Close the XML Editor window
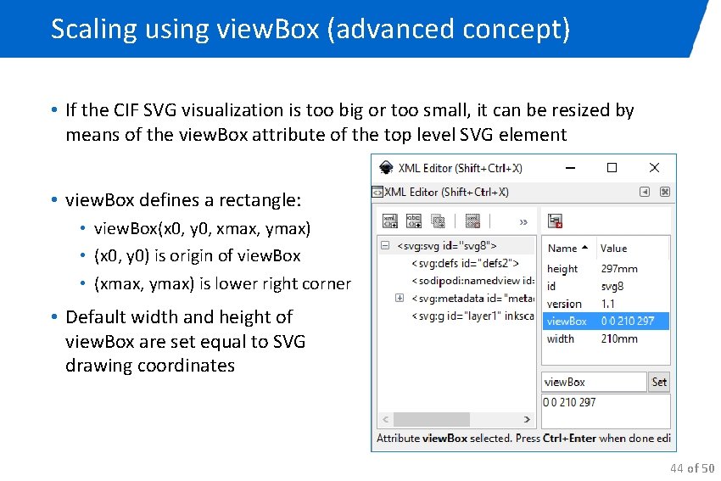Screen dimensions: 721x481 654,168
